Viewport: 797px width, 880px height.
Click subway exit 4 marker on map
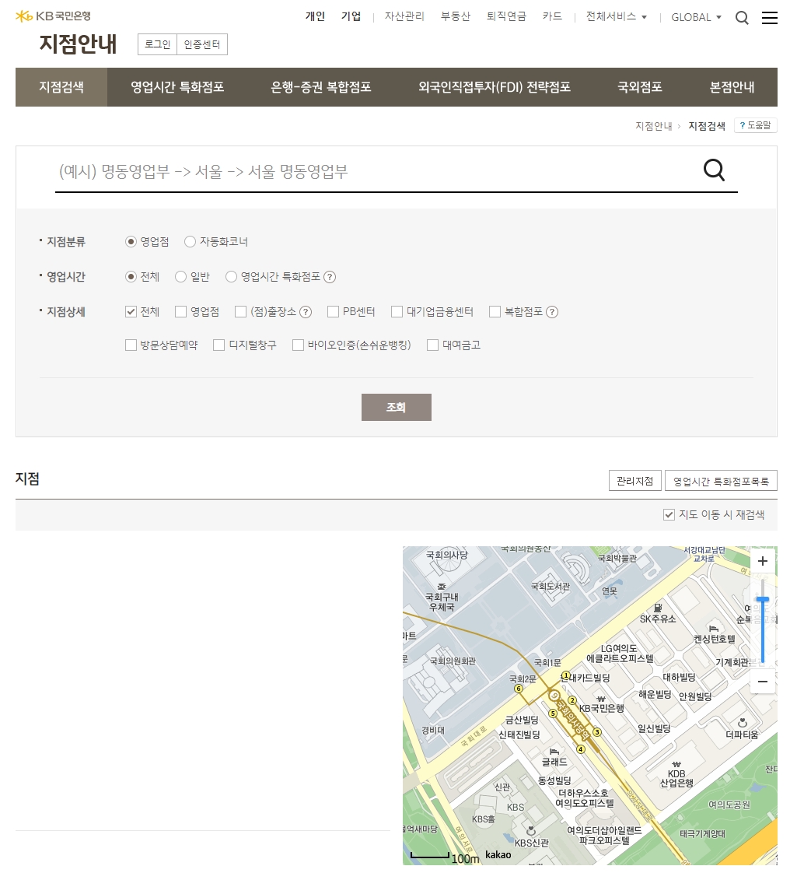coord(581,749)
